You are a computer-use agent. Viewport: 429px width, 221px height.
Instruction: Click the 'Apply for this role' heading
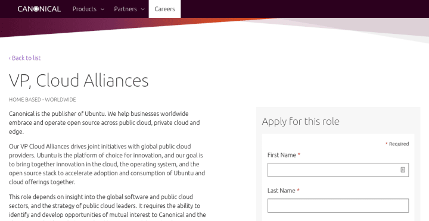coord(300,121)
